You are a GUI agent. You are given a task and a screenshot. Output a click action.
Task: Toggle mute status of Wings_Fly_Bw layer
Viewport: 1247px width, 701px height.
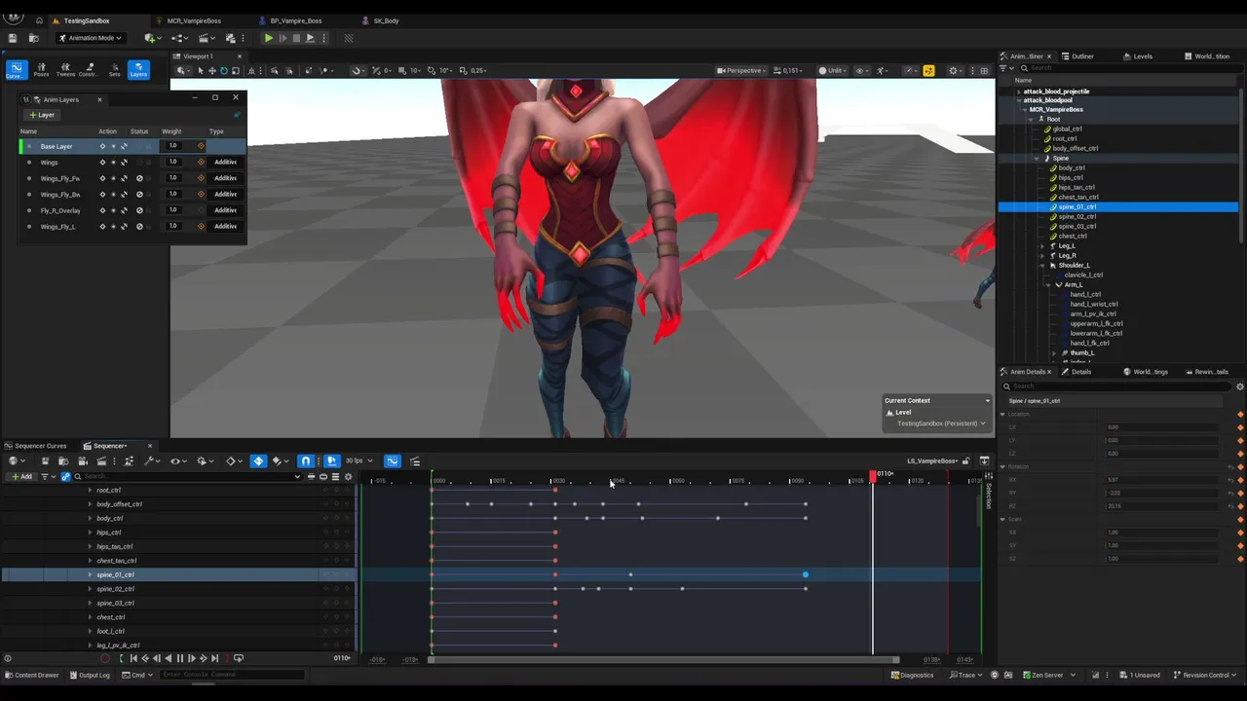tap(139, 195)
